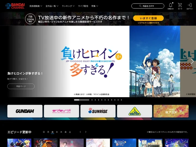Select the 土 (Saturday) tab
Screen dimensions: 196x147
click(x=70, y=132)
